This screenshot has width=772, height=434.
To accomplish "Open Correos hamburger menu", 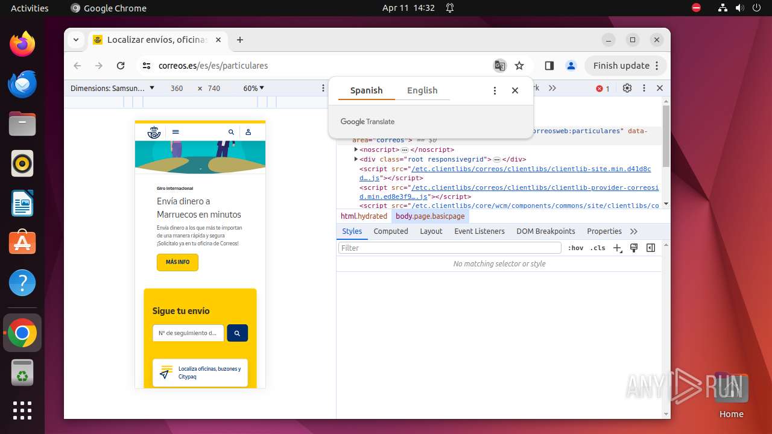I will pos(176,132).
